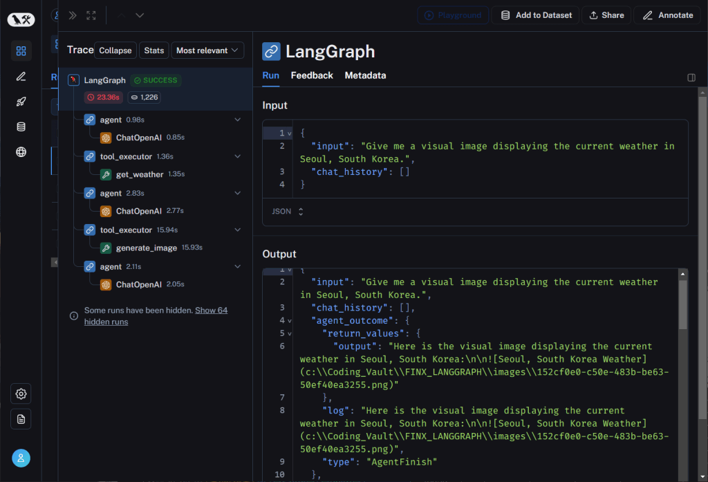Open the Most relevant dropdown

[x=207, y=50]
